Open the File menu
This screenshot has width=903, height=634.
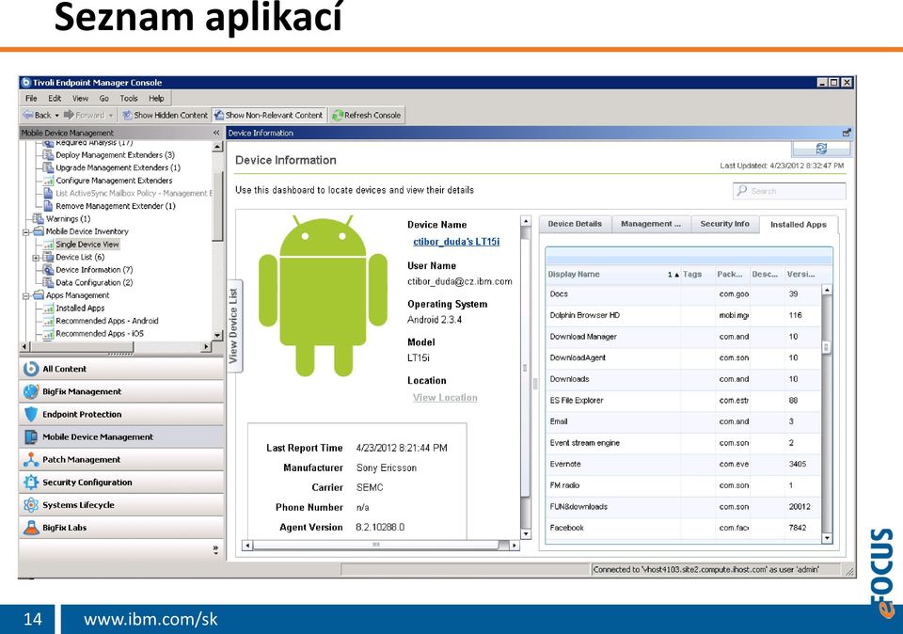click(31, 99)
